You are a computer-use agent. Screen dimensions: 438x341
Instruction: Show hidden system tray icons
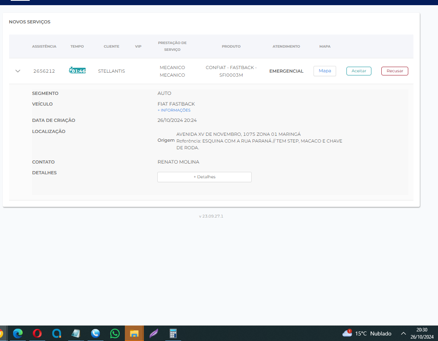[404, 333]
